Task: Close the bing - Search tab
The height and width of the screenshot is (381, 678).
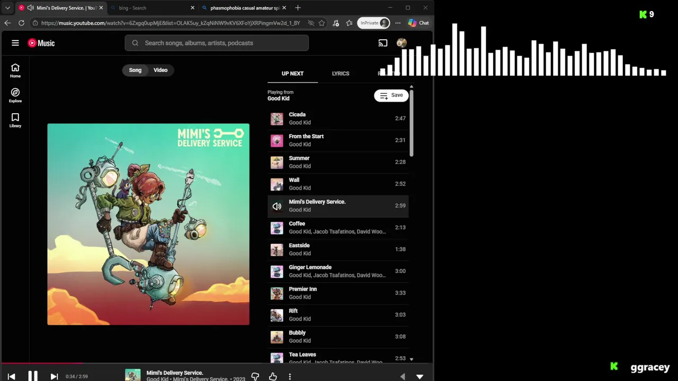Action: [192, 8]
